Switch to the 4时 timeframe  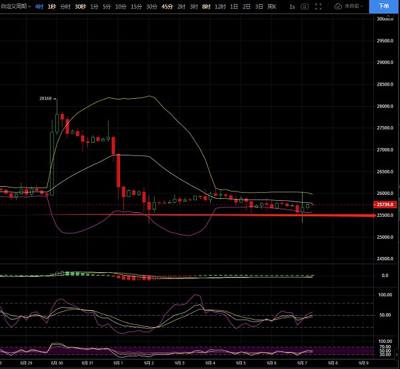[x=39, y=6]
